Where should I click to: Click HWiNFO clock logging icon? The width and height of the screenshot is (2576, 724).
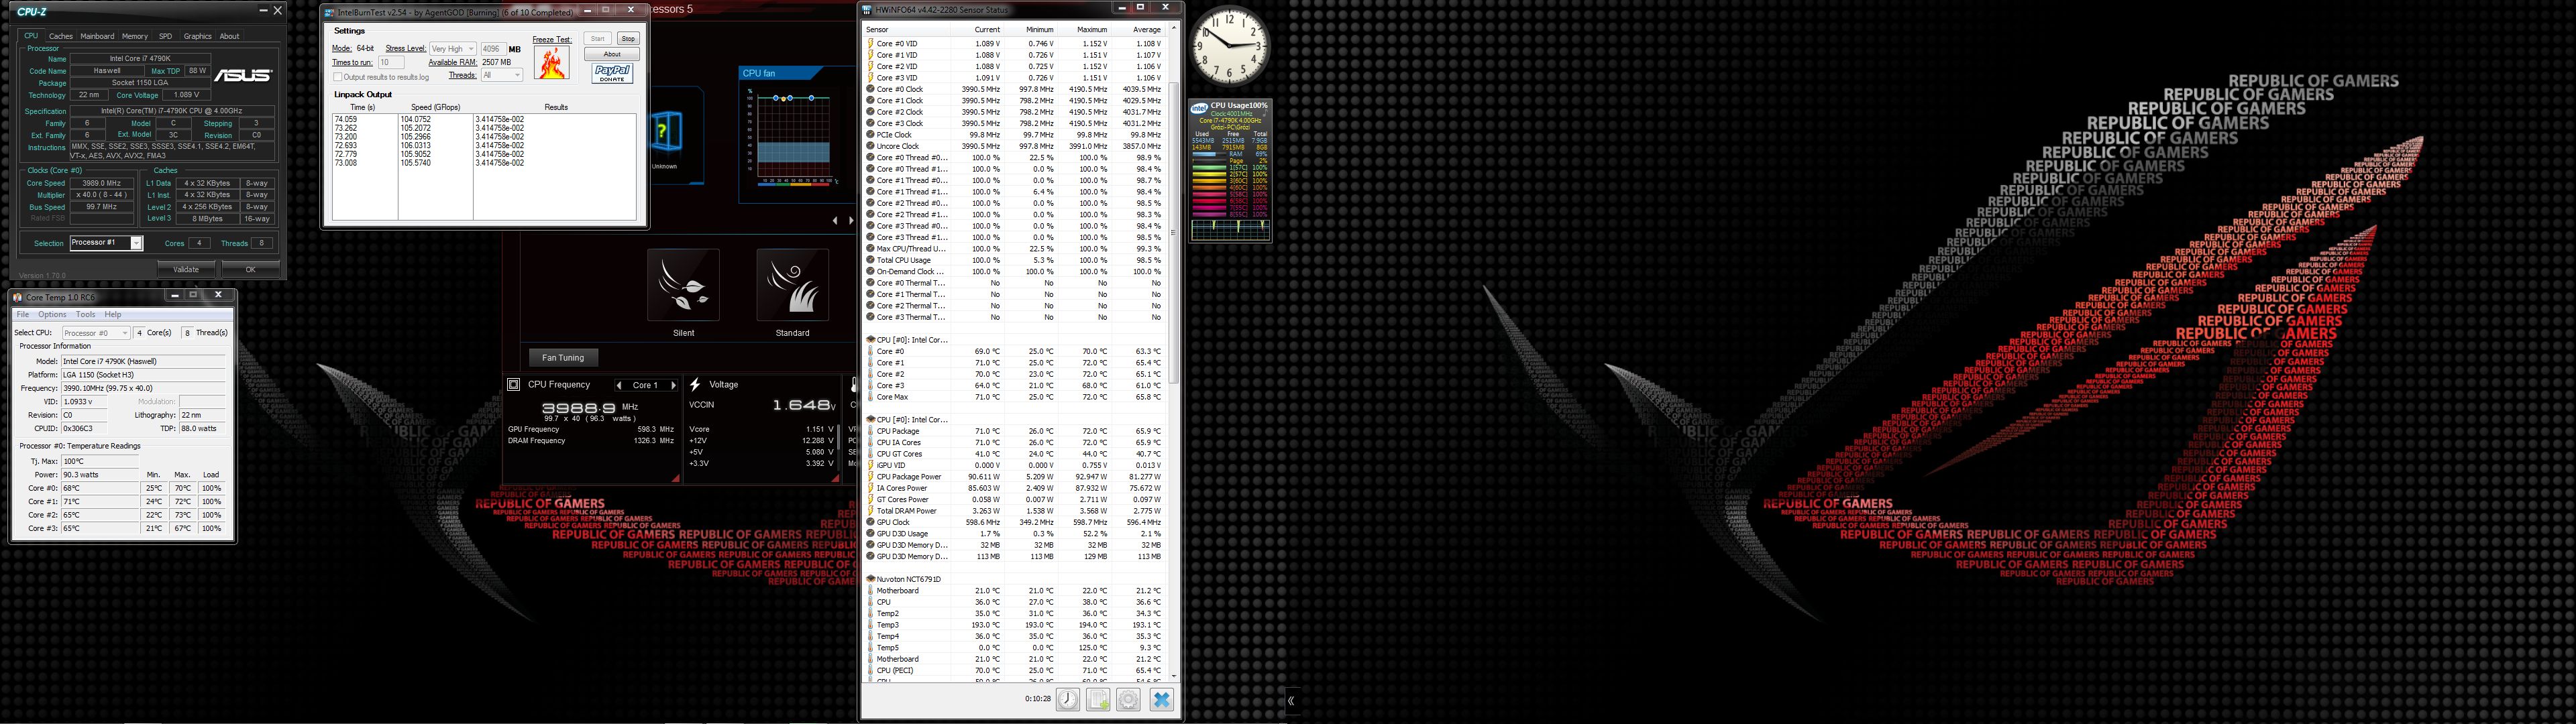[1068, 699]
